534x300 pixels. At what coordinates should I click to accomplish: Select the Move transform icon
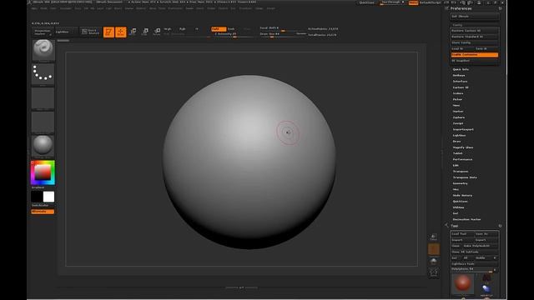coord(133,32)
